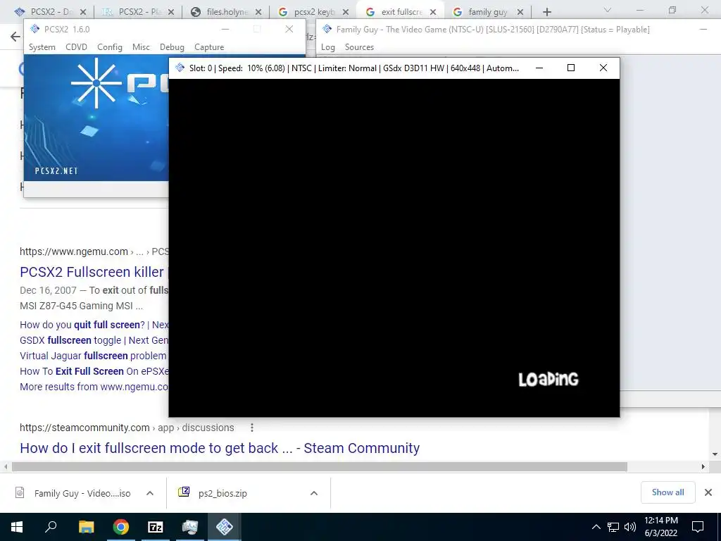This screenshot has width=721, height=541.
Task: Open 'How To Exit Full Screen On ePSXe' link
Action: [94, 371]
